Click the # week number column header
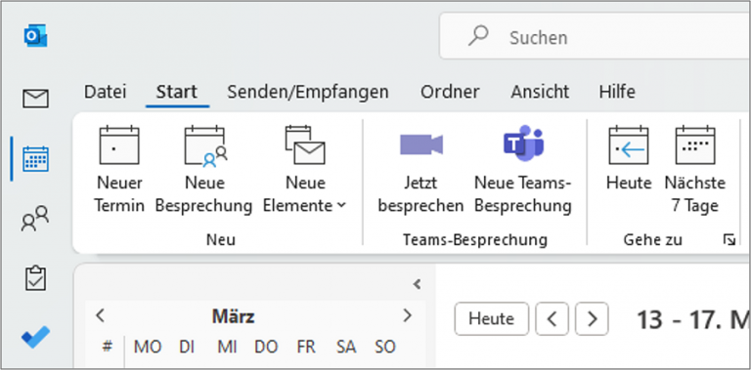 pyautogui.click(x=108, y=347)
